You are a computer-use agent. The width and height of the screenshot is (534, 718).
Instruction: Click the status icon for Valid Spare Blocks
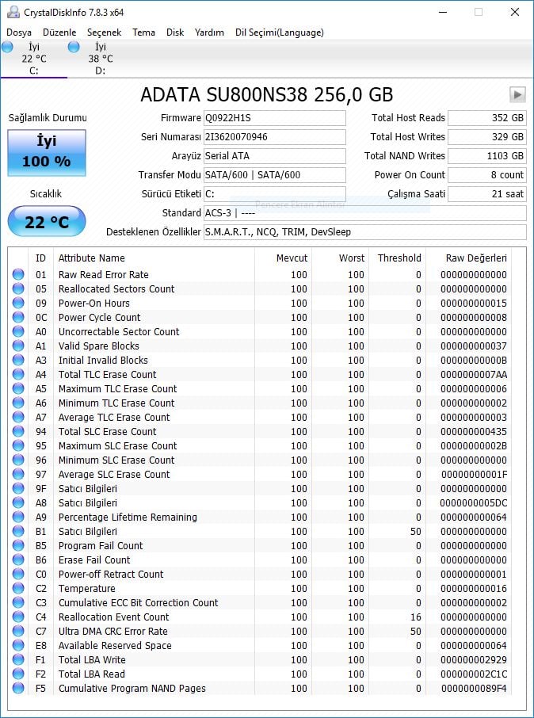coord(18,346)
